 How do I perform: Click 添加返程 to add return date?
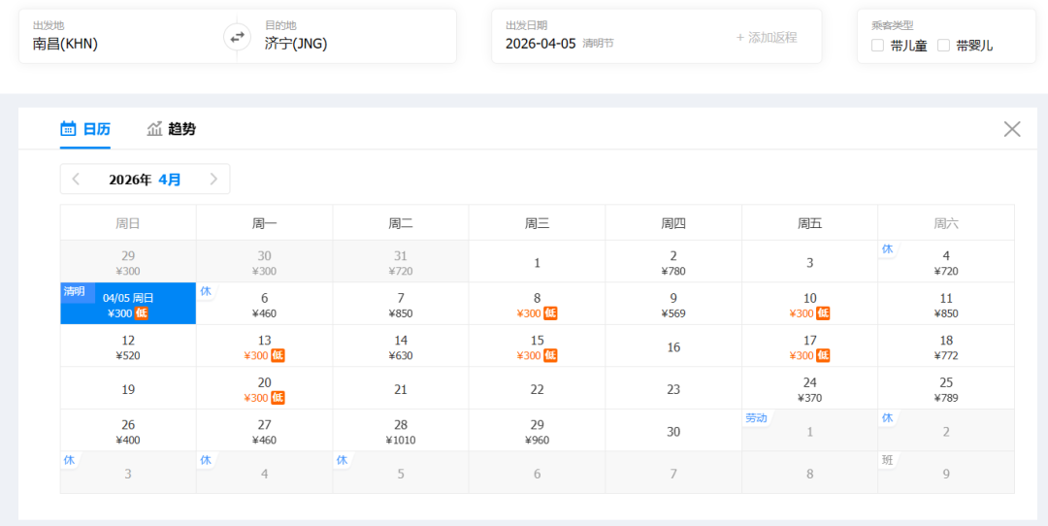(767, 37)
